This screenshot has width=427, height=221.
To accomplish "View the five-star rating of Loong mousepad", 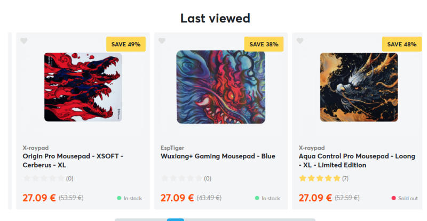I will tap(320, 178).
